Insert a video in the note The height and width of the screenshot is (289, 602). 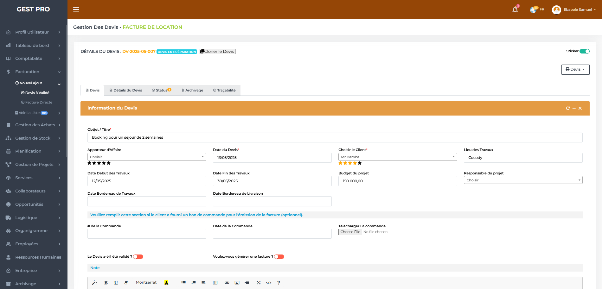tap(247, 283)
